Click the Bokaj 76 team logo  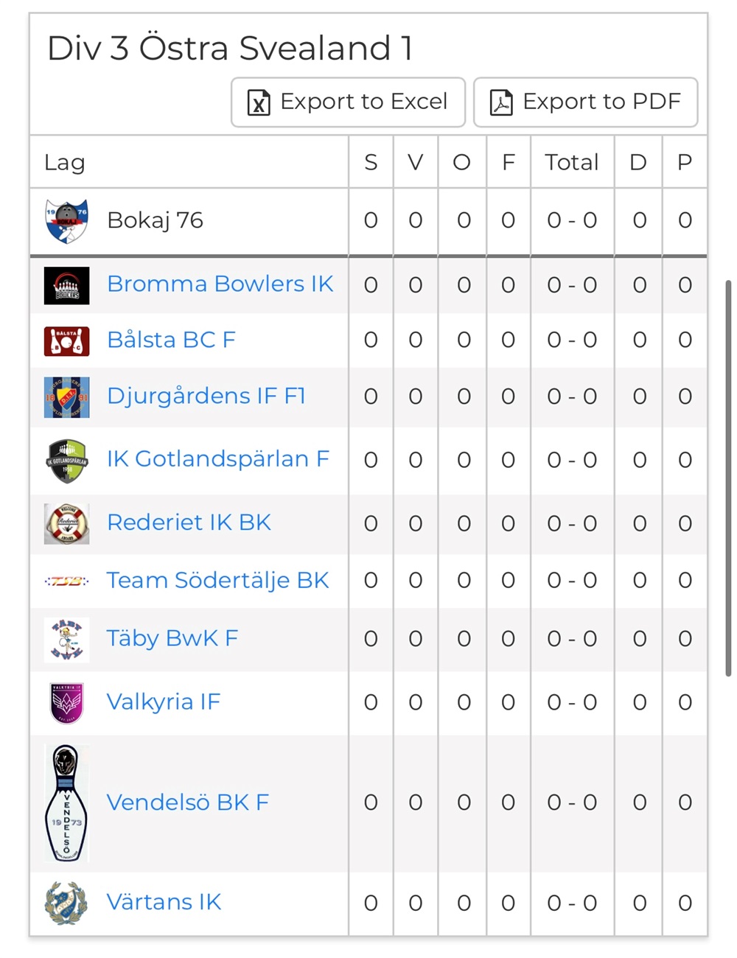click(x=66, y=220)
